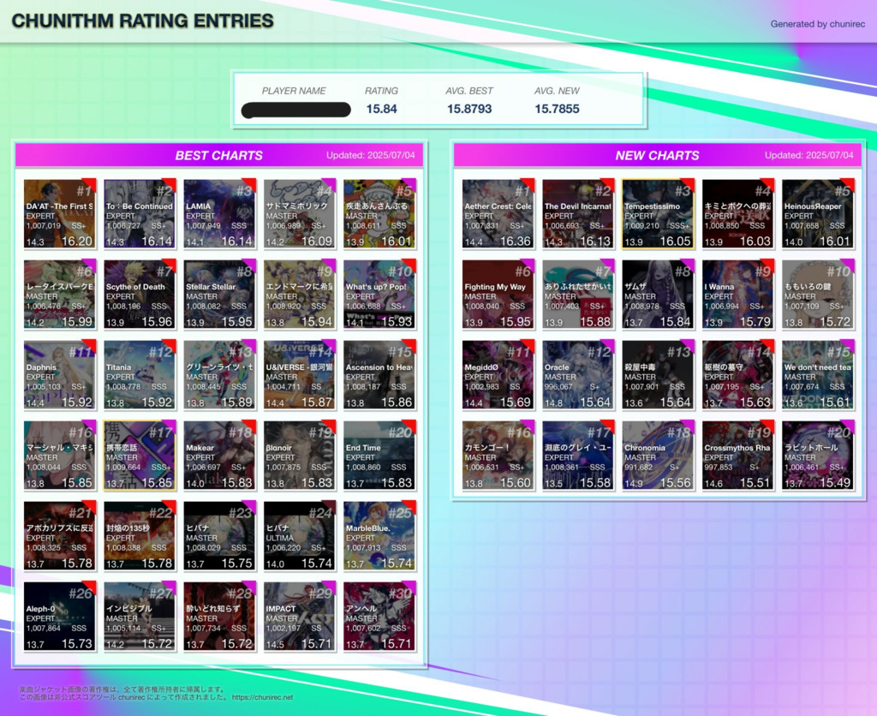This screenshot has width=877, height=716.
Task: Open the 携帯恋話 chart card
Action: (x=140, y=456)
